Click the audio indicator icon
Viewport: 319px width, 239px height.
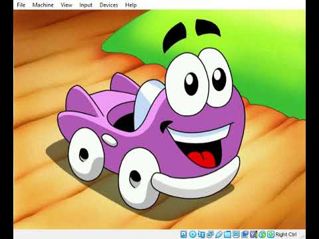click(201, 234)
